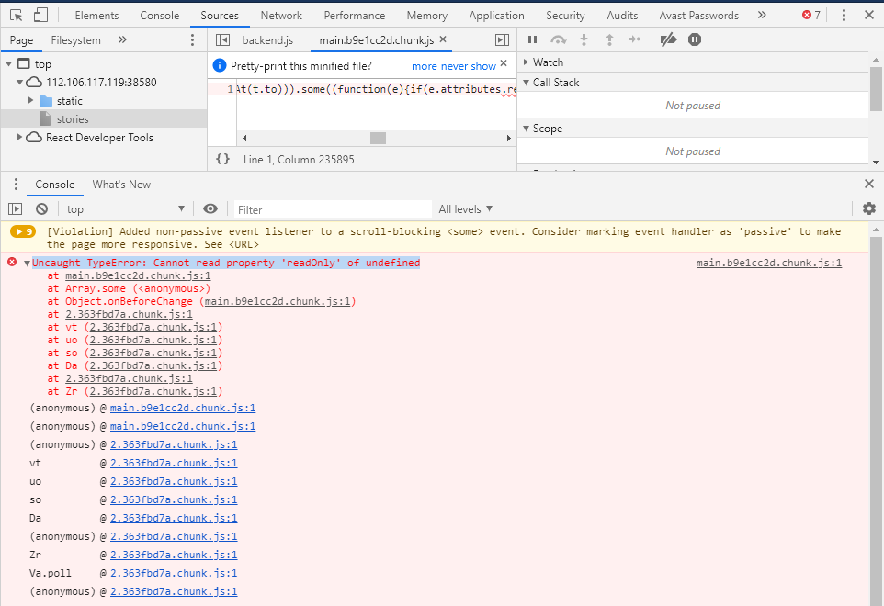The width and height of the screenshot is (884, 606).
Task: Pause script execution
Action: pyautogui.click(x=532, y=39)
